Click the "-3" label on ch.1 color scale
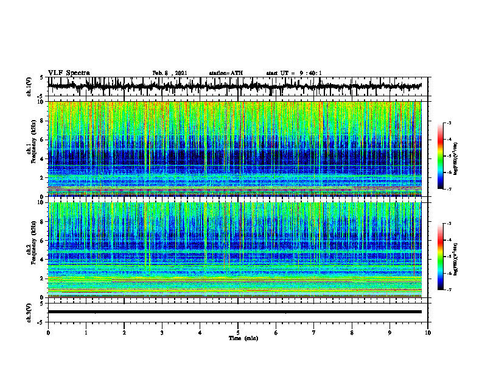This screenshot has height=373, width=482. tap(449, 123)
